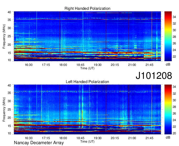The image size is (179, 146).
Task: Click the 19:30 time tick under Right Handed plot
Action: 98,65
